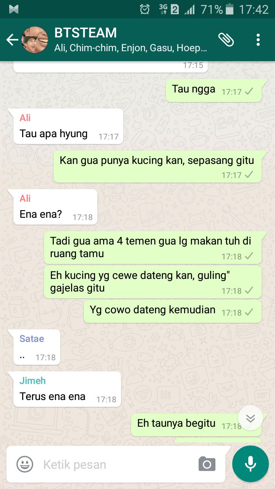Tap the microphone voice message button
The width and height of the screenshot is (275, 489).
click(251, 464)
